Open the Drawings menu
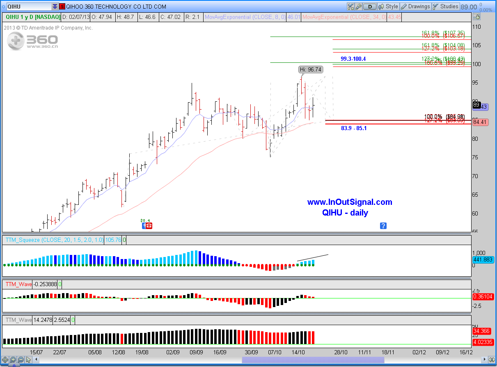 tap(415, 7)
